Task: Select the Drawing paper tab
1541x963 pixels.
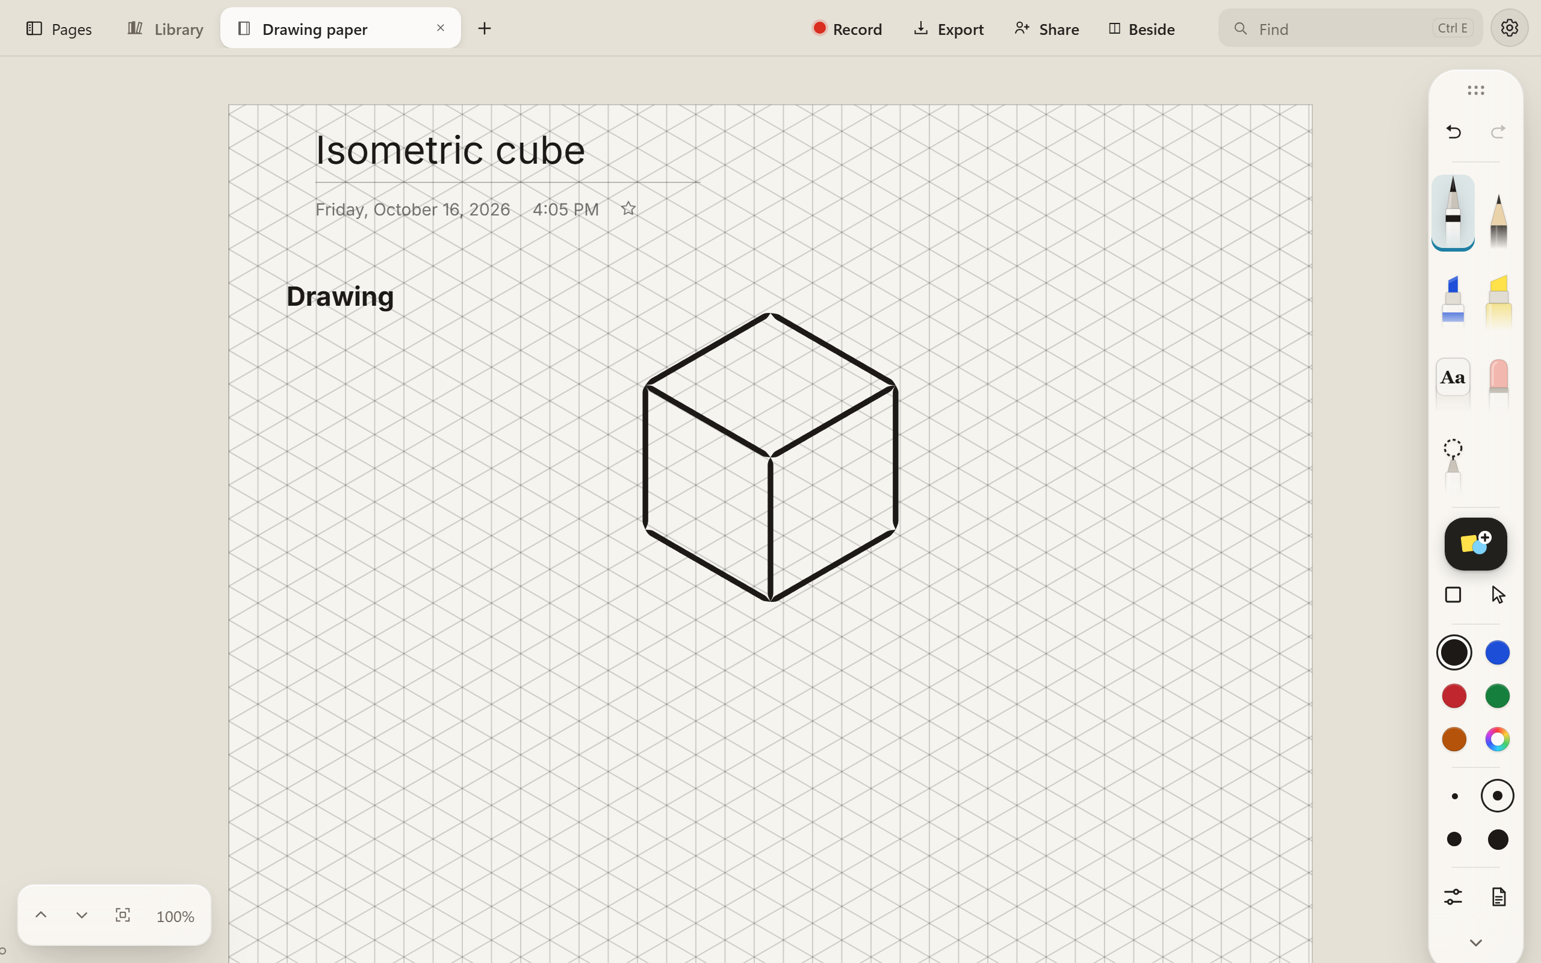Action: coord(340,28)
